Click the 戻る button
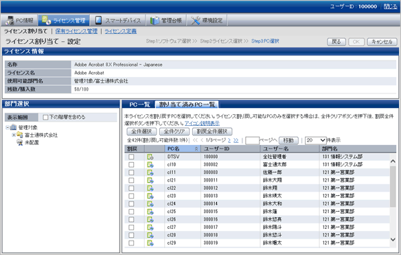 point(336,42)
